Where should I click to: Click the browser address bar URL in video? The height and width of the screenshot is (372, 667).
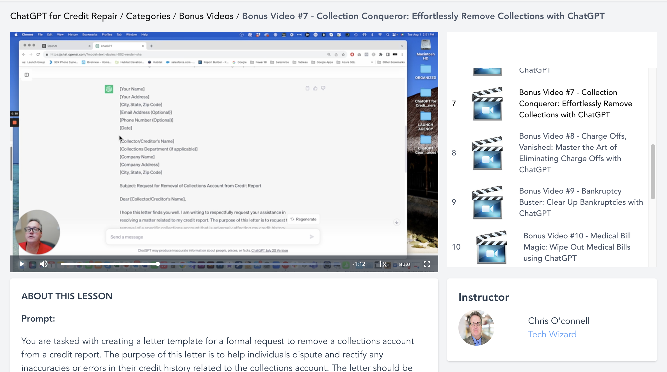pos(95,54)
